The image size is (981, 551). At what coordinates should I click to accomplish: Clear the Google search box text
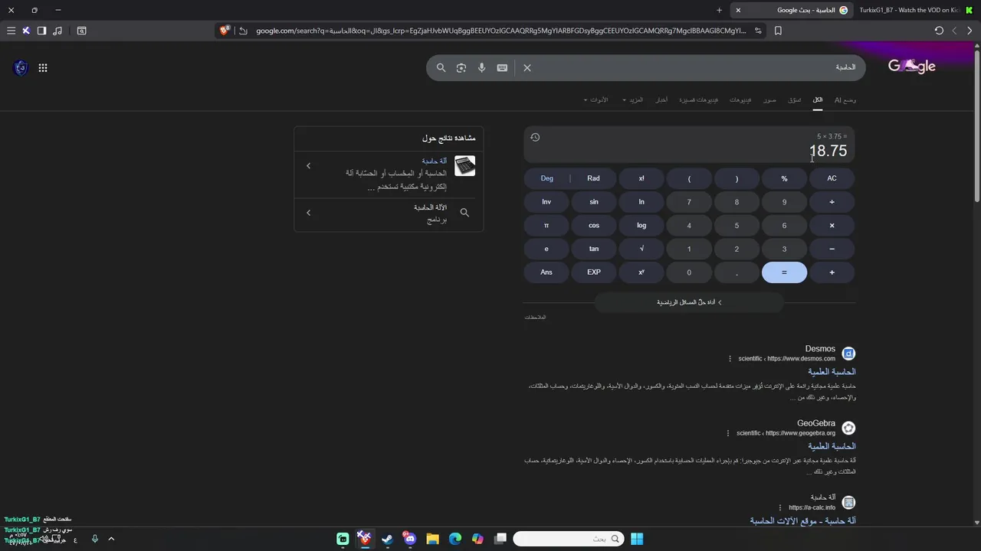[527, 67]
